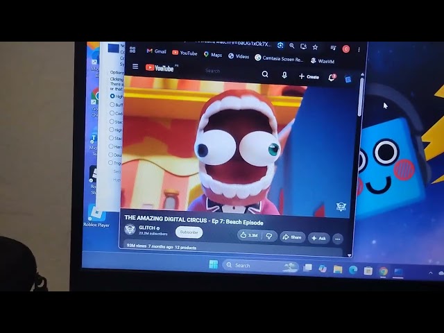Open Gmail bookmark

click(156, 51)
